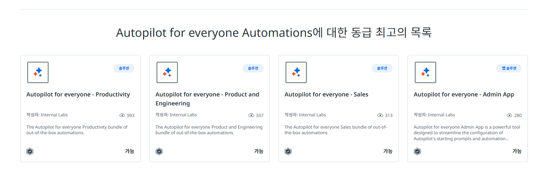Click author Internal Labs on Productivity card
This screenshot has width=556, height=173.
[54, 115]
